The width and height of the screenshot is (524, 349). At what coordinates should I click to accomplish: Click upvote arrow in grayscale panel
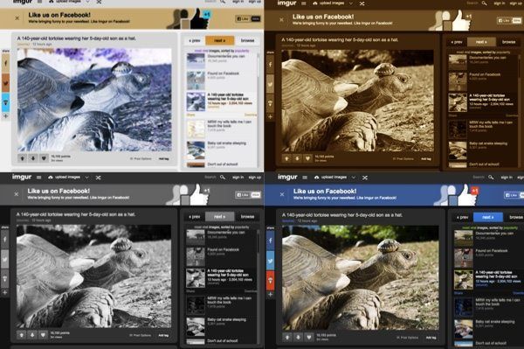pyautogui.click(x=22, y=334)
